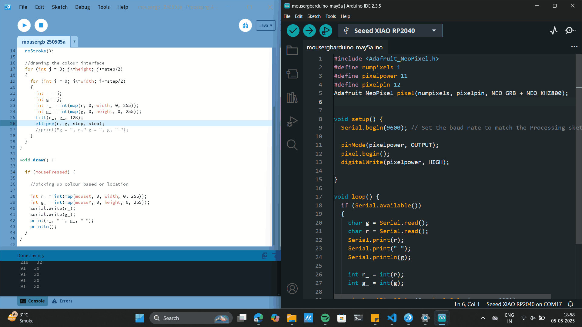This screenshot has width=582, height=327.
Task: Open the Serial Plotter
Action: 554,31
